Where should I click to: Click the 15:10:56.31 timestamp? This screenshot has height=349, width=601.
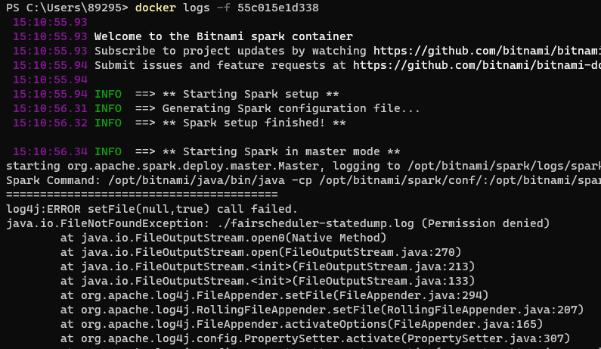point(49,108)
